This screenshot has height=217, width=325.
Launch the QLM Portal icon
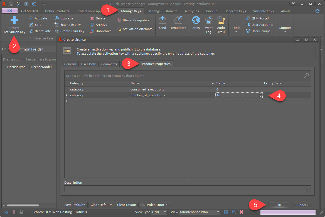[x=248, y=18]
